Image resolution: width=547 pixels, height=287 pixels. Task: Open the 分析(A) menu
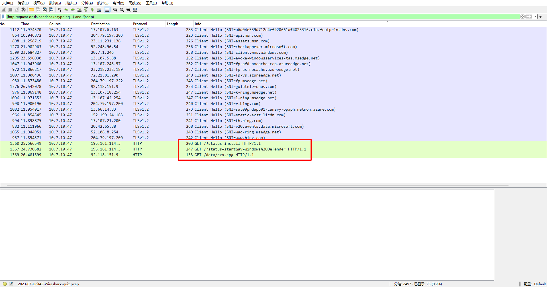[x=87, y=3]
